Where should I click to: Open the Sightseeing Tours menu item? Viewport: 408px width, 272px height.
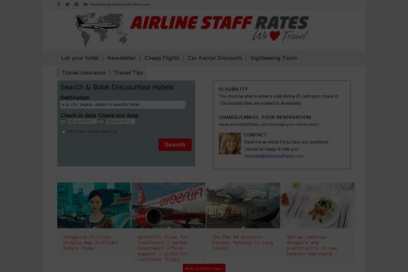pos(273,58)
